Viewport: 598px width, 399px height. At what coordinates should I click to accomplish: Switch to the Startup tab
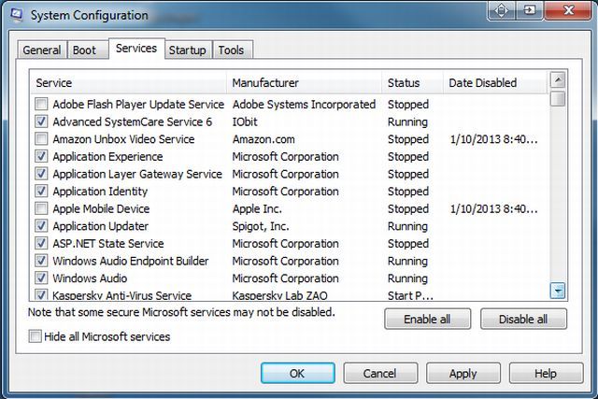coord(188,50)
